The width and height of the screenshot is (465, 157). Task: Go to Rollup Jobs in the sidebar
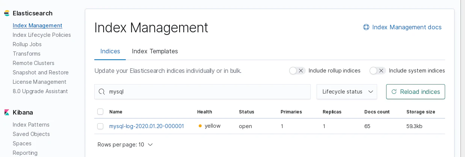[x=27, y=44]
